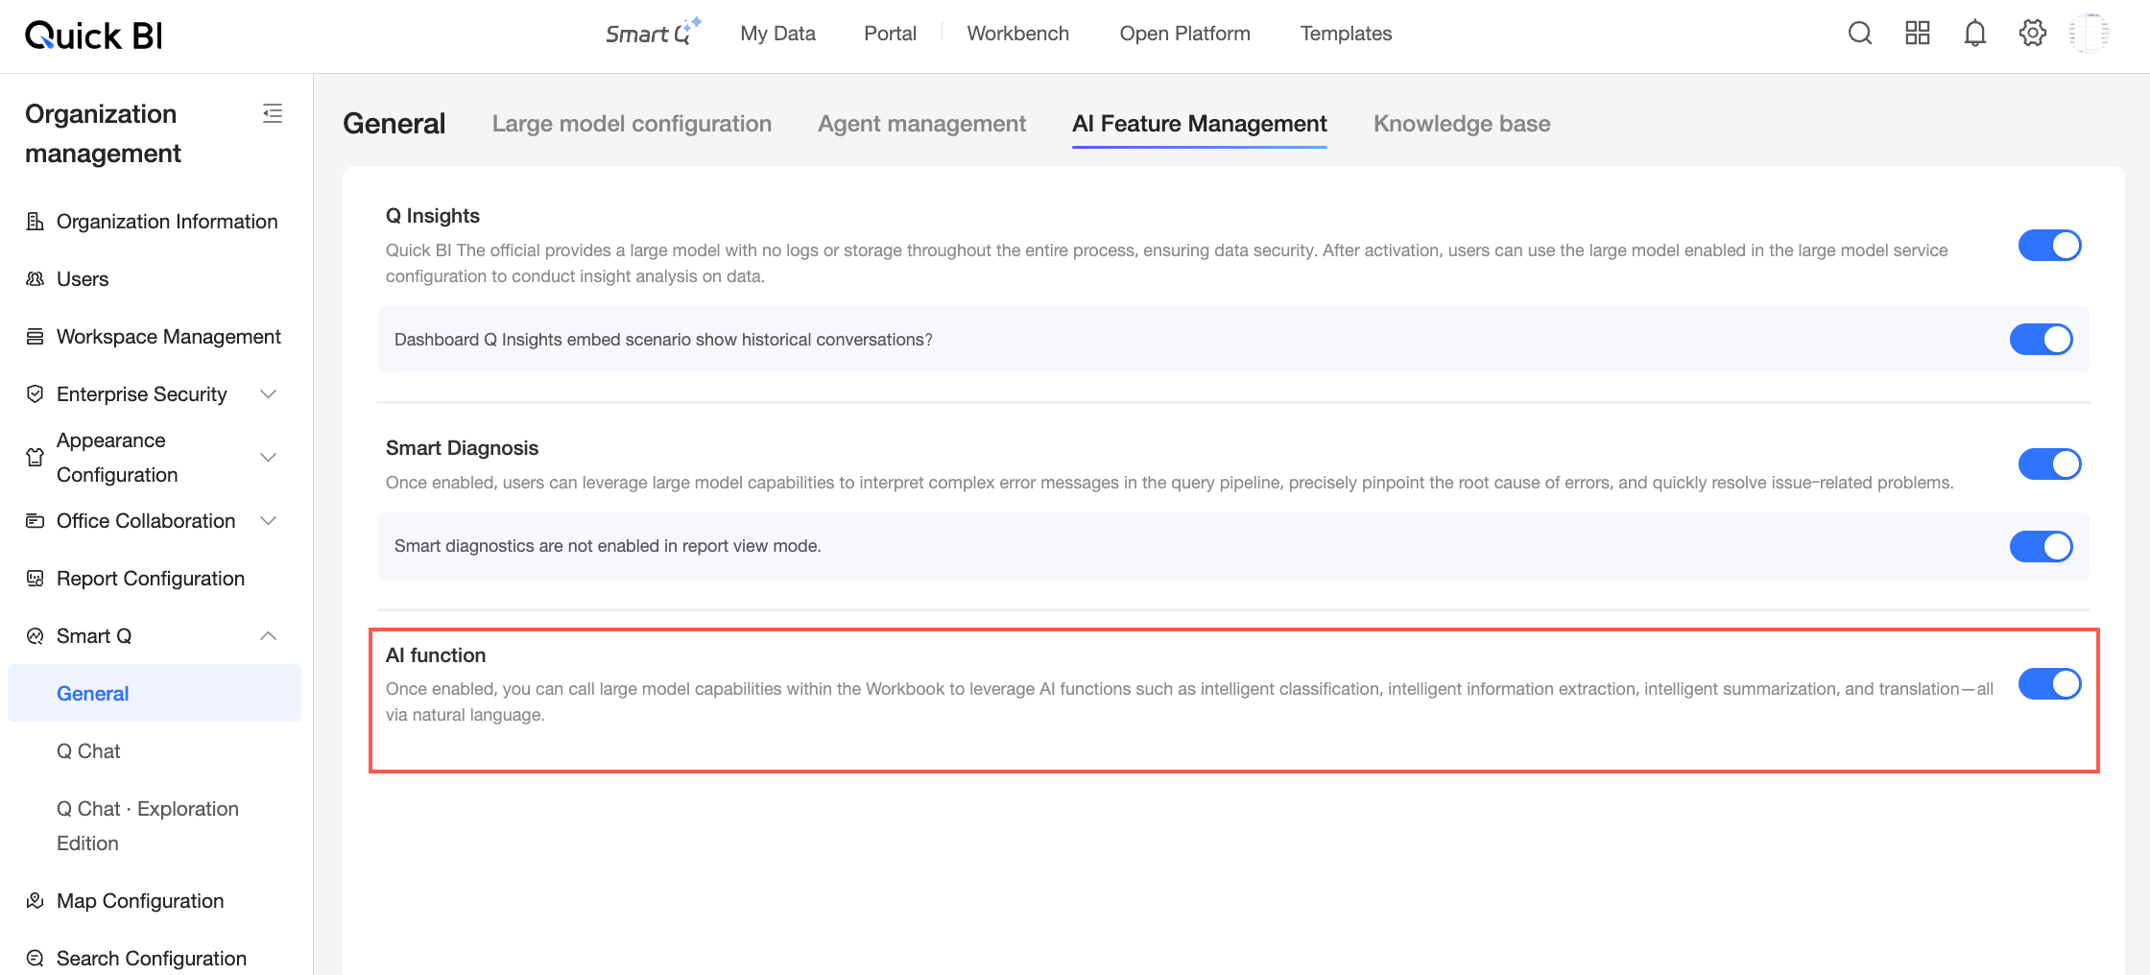Expand the Enterprise Security chevron
2150x975 pixels.
tap(269, 394)
